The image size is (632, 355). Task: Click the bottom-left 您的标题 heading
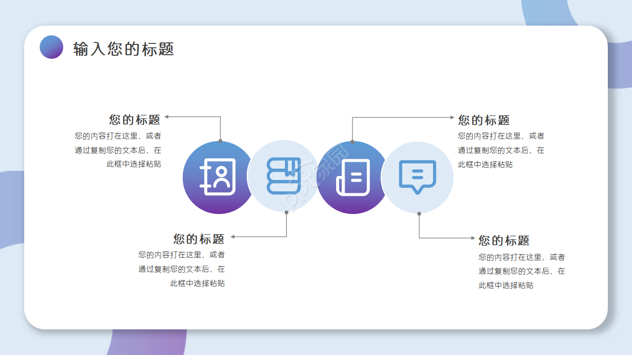199,238
